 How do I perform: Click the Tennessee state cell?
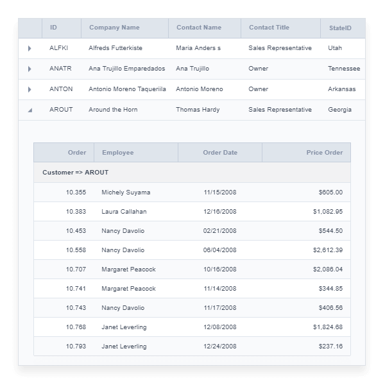[343, 69]
